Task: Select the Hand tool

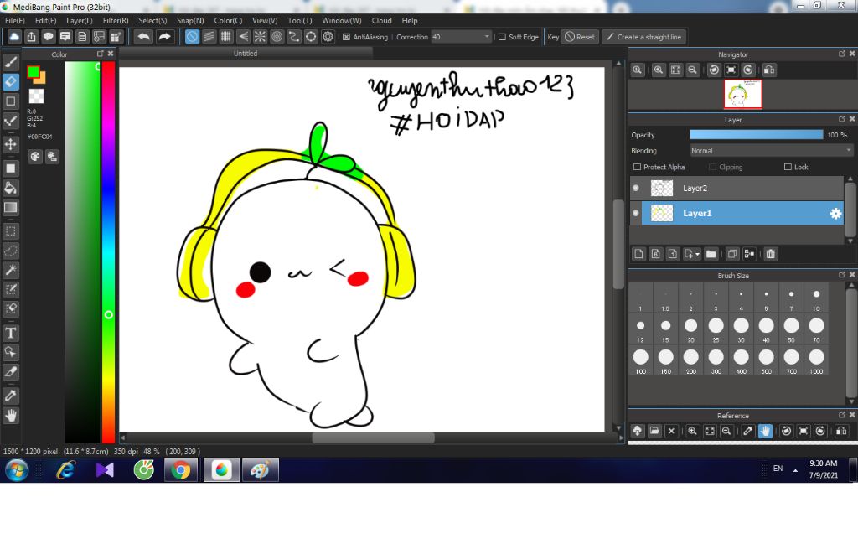Action: click(x=10, y=416)
